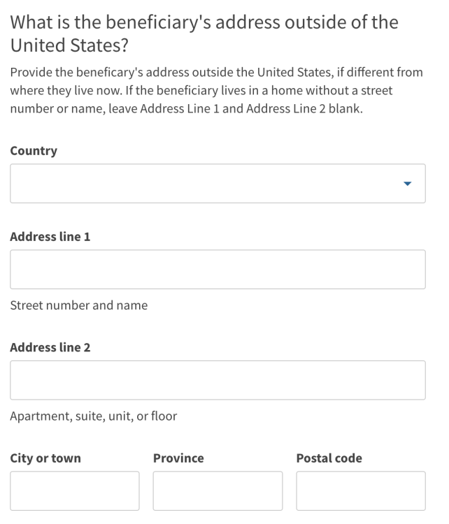This screenshot has height=524, width=449.
Task: Click the 'Provide the beneficary's address' sentence
Action: (217, 73)
